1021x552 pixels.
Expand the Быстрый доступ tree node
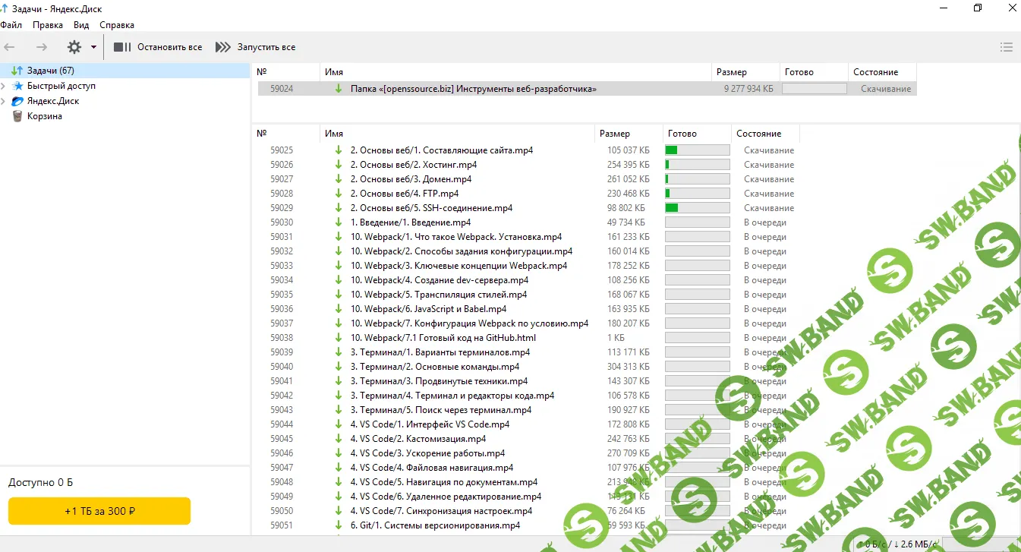click(x=4, y=86)
